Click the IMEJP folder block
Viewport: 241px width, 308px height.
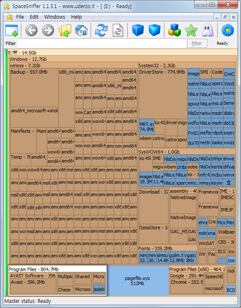(227, 212)
